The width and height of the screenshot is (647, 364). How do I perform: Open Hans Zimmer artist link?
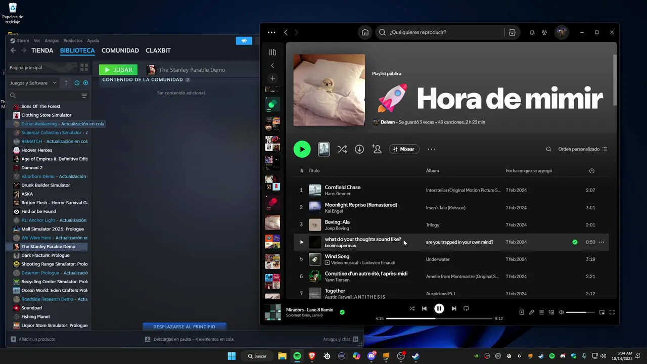pos(338,194)
